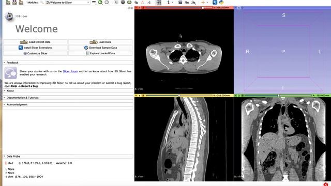The image size is (331, 186).
Task: Click the Welcome panel undock icon
Action: coord(129,8)
